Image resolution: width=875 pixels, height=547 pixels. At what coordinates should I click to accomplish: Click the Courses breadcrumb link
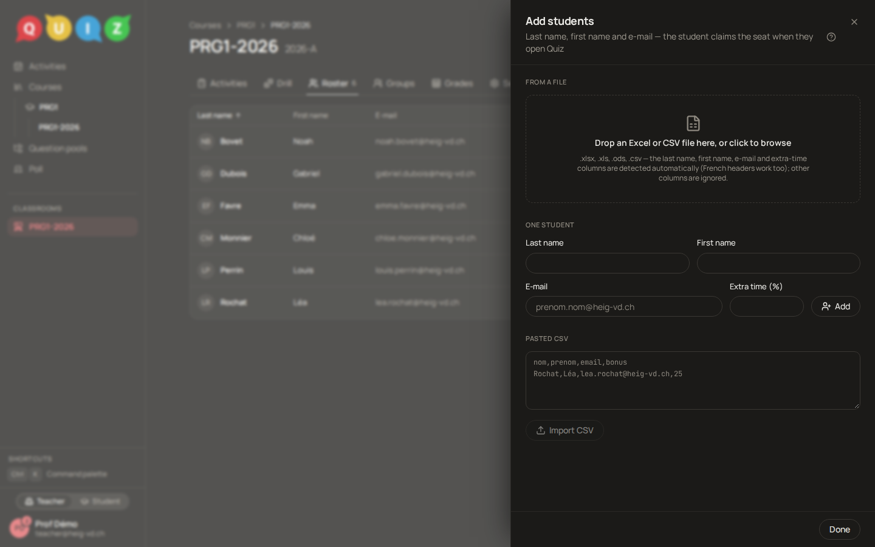[205, 25]
